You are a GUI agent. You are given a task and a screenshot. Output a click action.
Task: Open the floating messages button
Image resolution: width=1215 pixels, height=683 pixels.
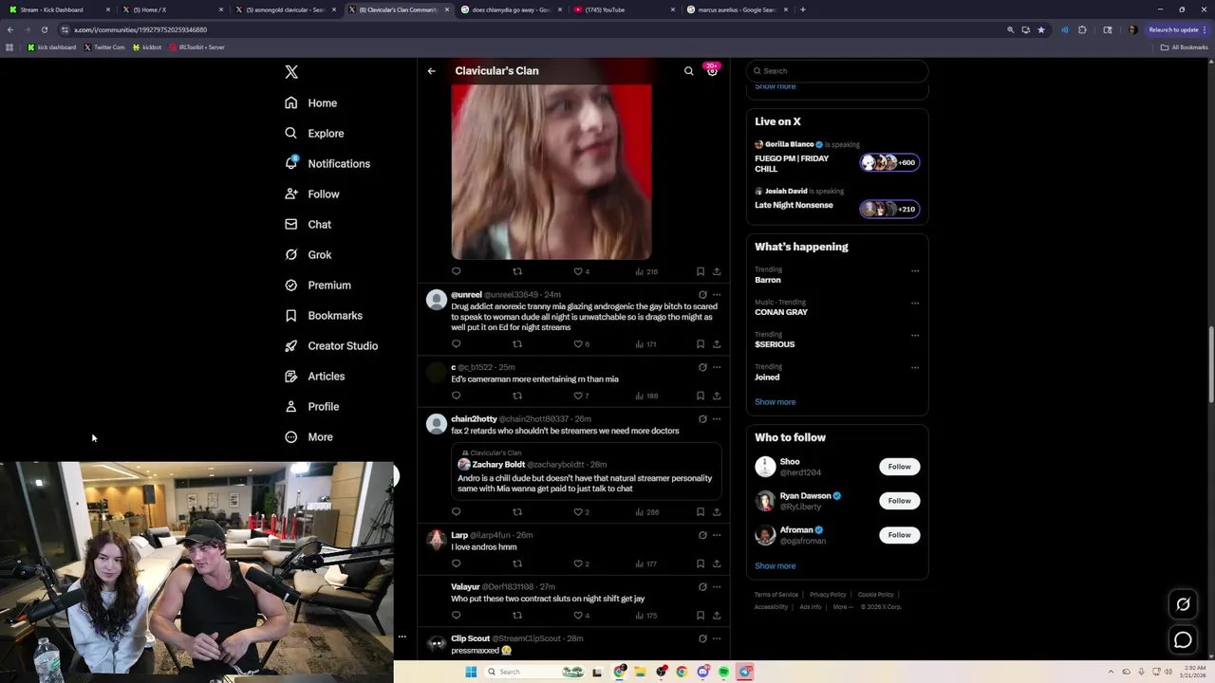pos(1183,640)
